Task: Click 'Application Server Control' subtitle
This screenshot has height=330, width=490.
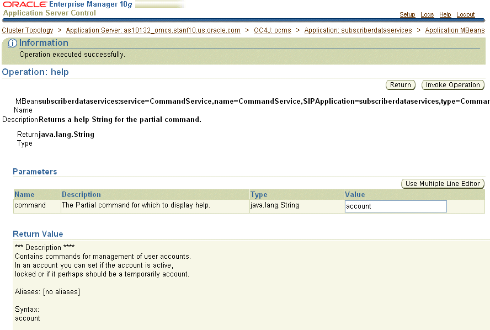Action: [x=49, y=13]
